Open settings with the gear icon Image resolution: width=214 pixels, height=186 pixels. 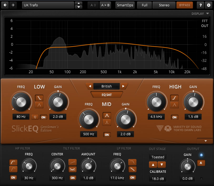coord(209,5)
